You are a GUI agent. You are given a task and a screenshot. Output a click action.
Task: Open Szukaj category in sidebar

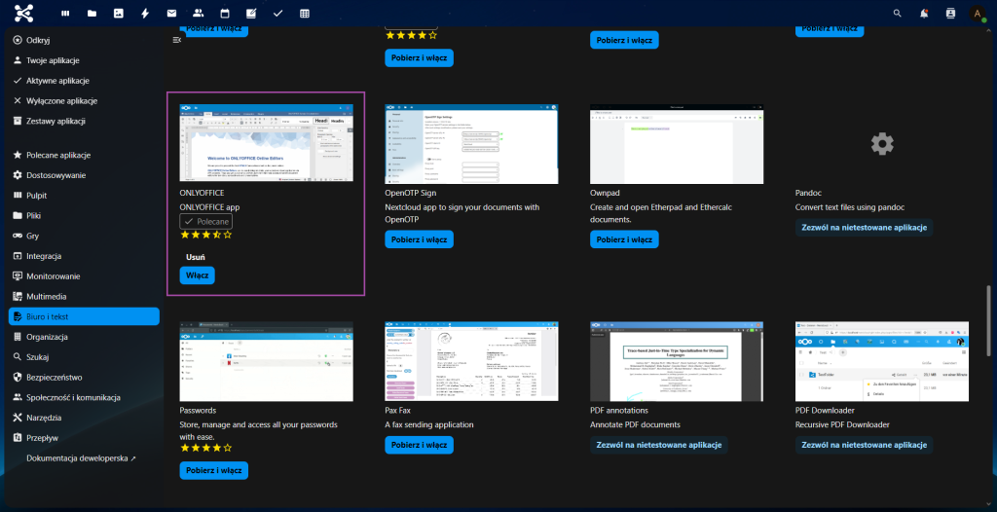tap(84, 357)
